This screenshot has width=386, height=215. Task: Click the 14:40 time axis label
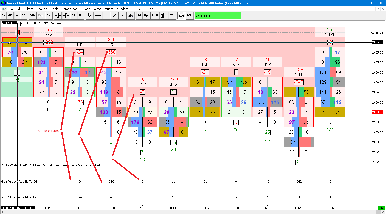pyautogui.click(x=48, y=208)
